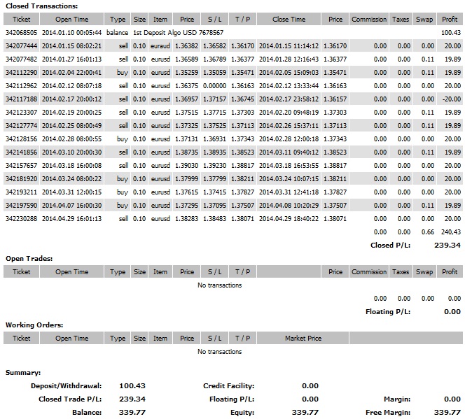Click ticket number 342197590
Viewport: 465px width, 419px height.
pyautogui.click(x=21, y=206)
